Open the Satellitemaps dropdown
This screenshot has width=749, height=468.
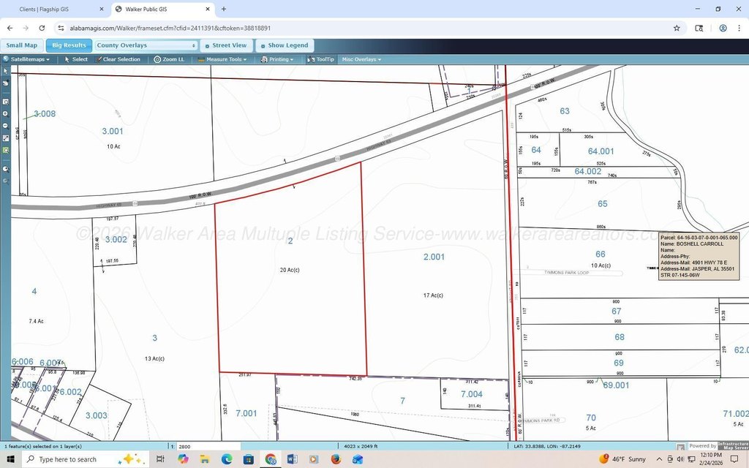click(27, 59)
